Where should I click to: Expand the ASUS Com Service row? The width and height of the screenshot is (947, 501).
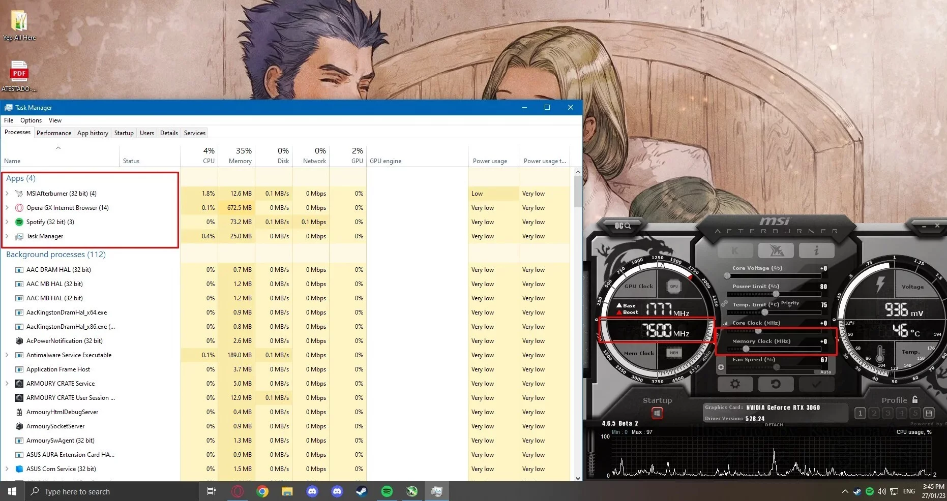pyautogui.click(x=7, y=469)
